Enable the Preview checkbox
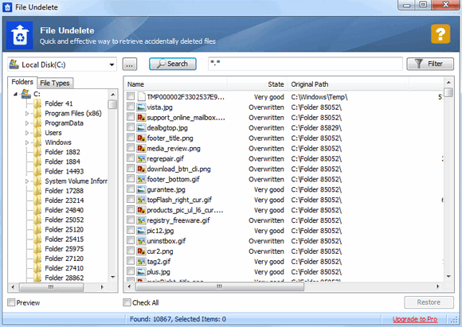 [x=11, y=302]
